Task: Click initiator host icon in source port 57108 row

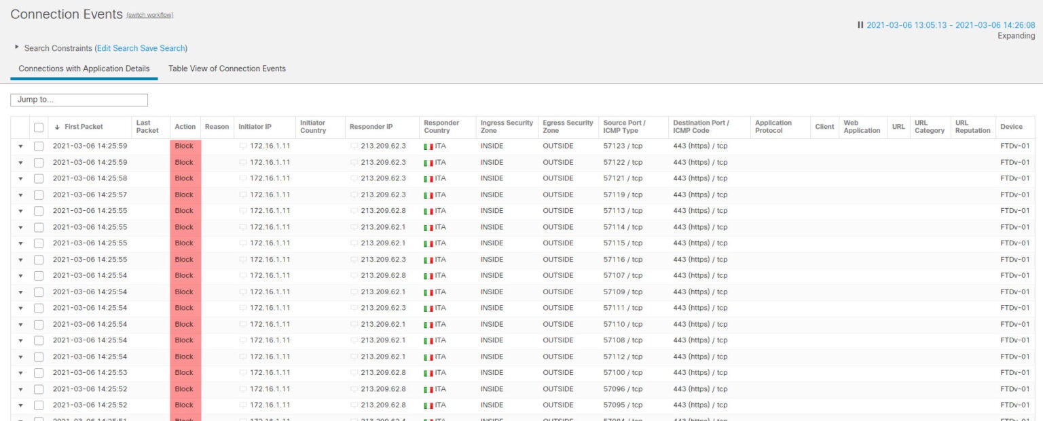Action: click(243, 340)
